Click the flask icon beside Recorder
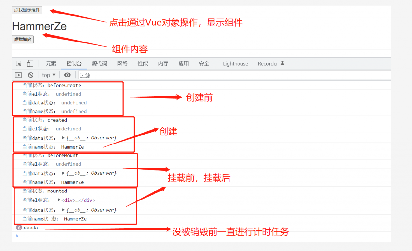The width and height of the screenshot is (412, 251). click(282, 63)
